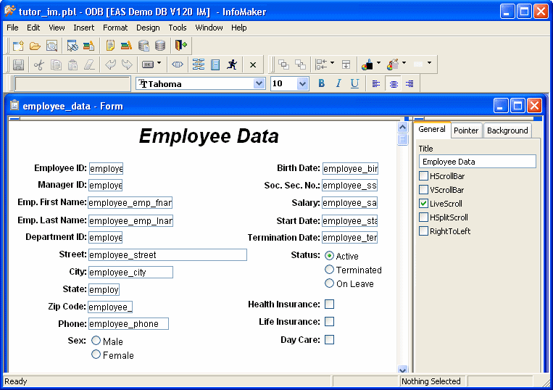The image size is (553, 390).
Task: Click the form scrollbar up arrow
Action: [402, 127]
